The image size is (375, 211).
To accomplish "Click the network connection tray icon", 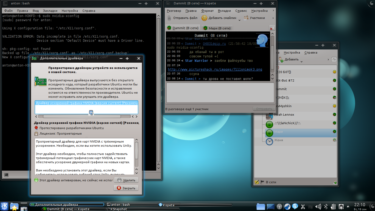I will tap(341, 207).
